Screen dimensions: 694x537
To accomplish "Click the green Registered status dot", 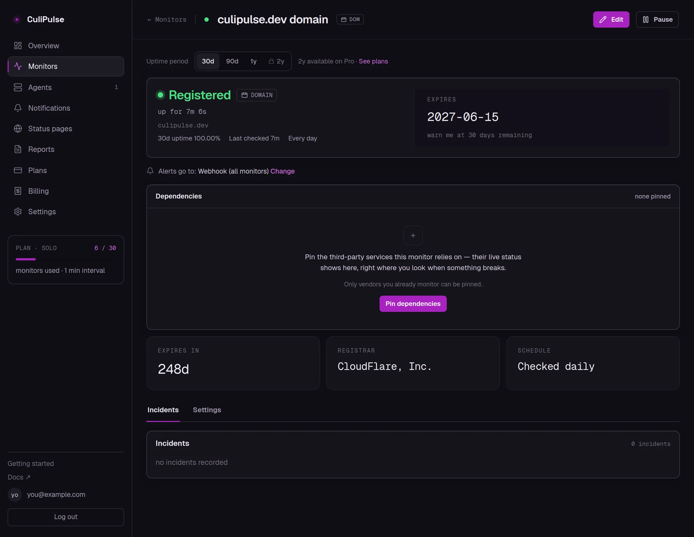I will coord(160,95).
